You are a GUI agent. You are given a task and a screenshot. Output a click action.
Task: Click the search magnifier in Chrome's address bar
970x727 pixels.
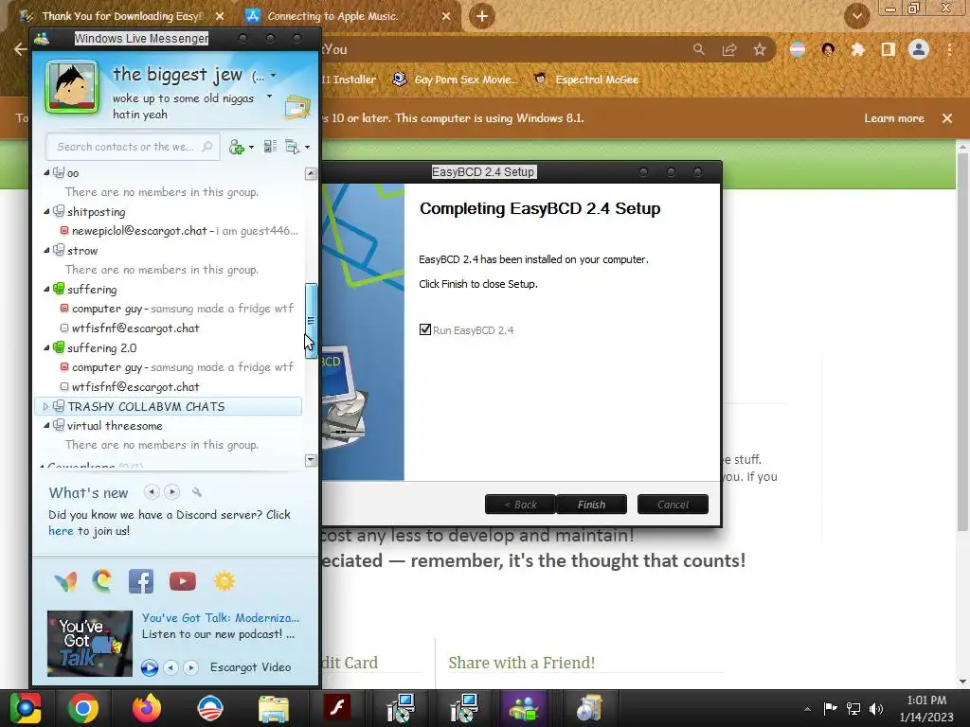coord(698,49)
